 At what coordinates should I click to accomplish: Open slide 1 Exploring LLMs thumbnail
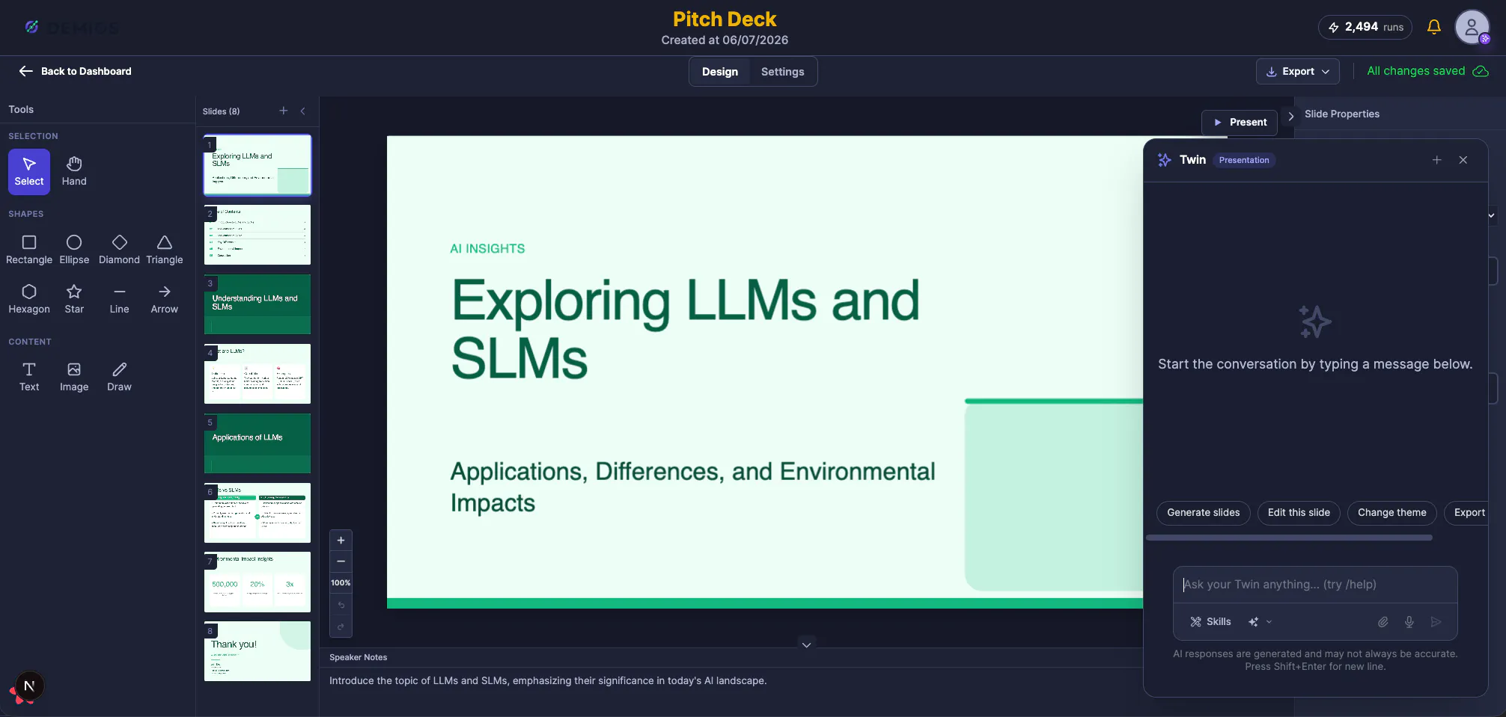[257, 165]
